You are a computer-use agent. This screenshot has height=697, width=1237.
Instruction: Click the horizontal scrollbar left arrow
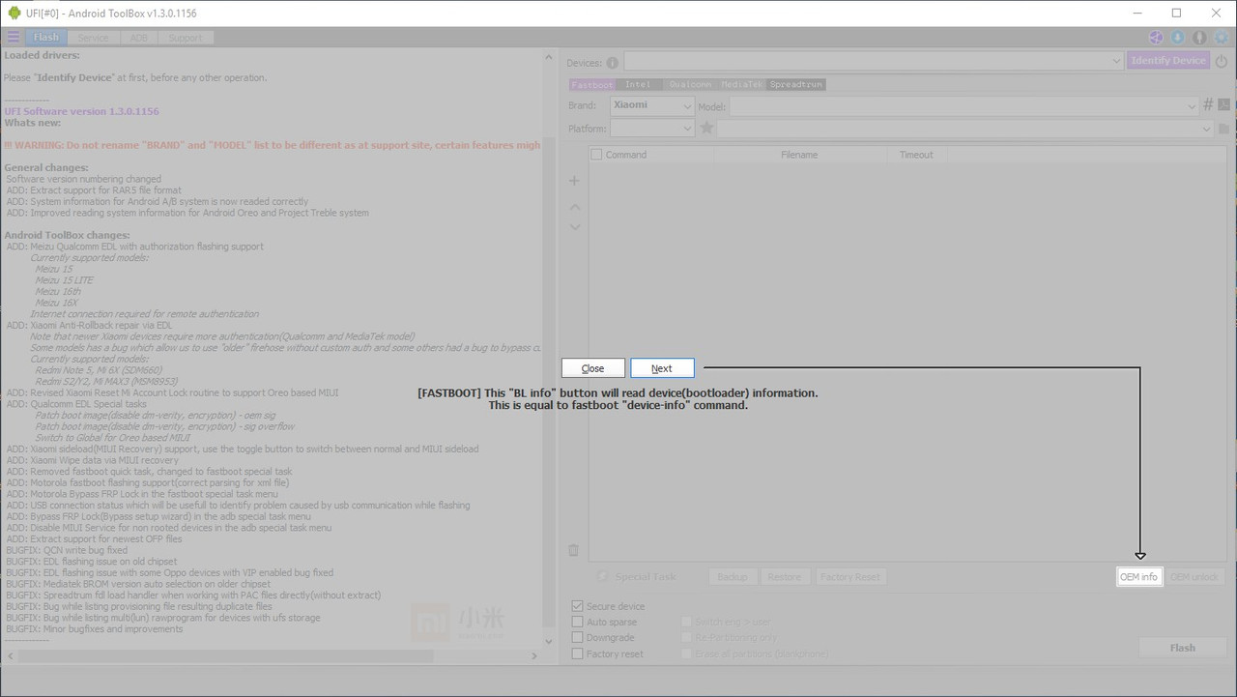(x=9, y=656)
